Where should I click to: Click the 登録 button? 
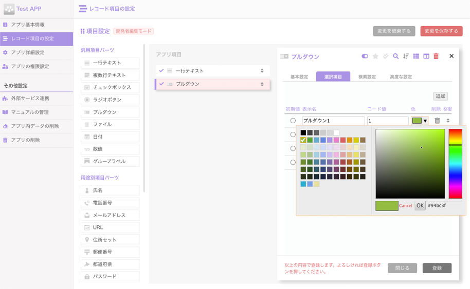pyautogui.click(x=437, y=268)
